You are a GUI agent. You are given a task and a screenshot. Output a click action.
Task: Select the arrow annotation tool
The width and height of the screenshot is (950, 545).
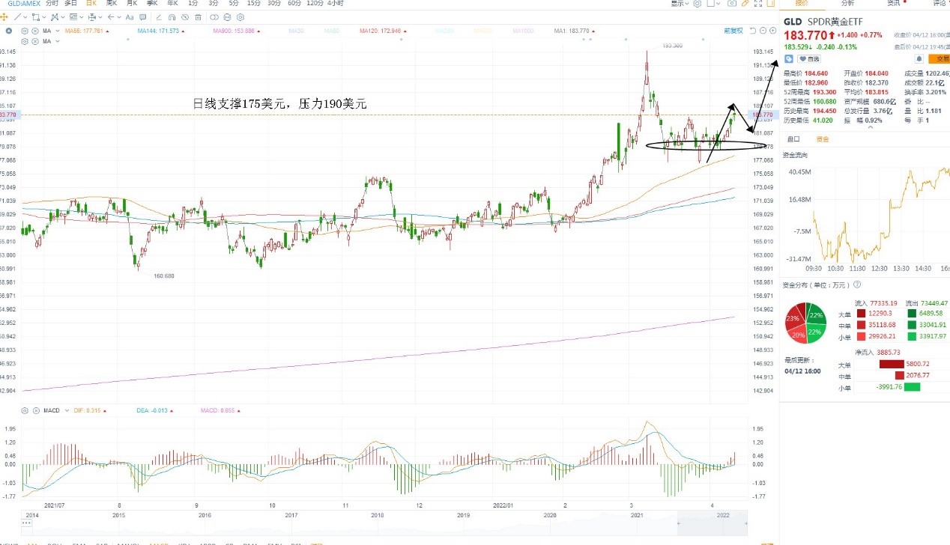[x=111, y=17]
